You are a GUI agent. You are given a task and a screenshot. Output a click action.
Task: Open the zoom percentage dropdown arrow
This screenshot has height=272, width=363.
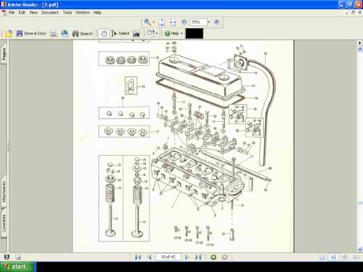[x=209, y=22]
